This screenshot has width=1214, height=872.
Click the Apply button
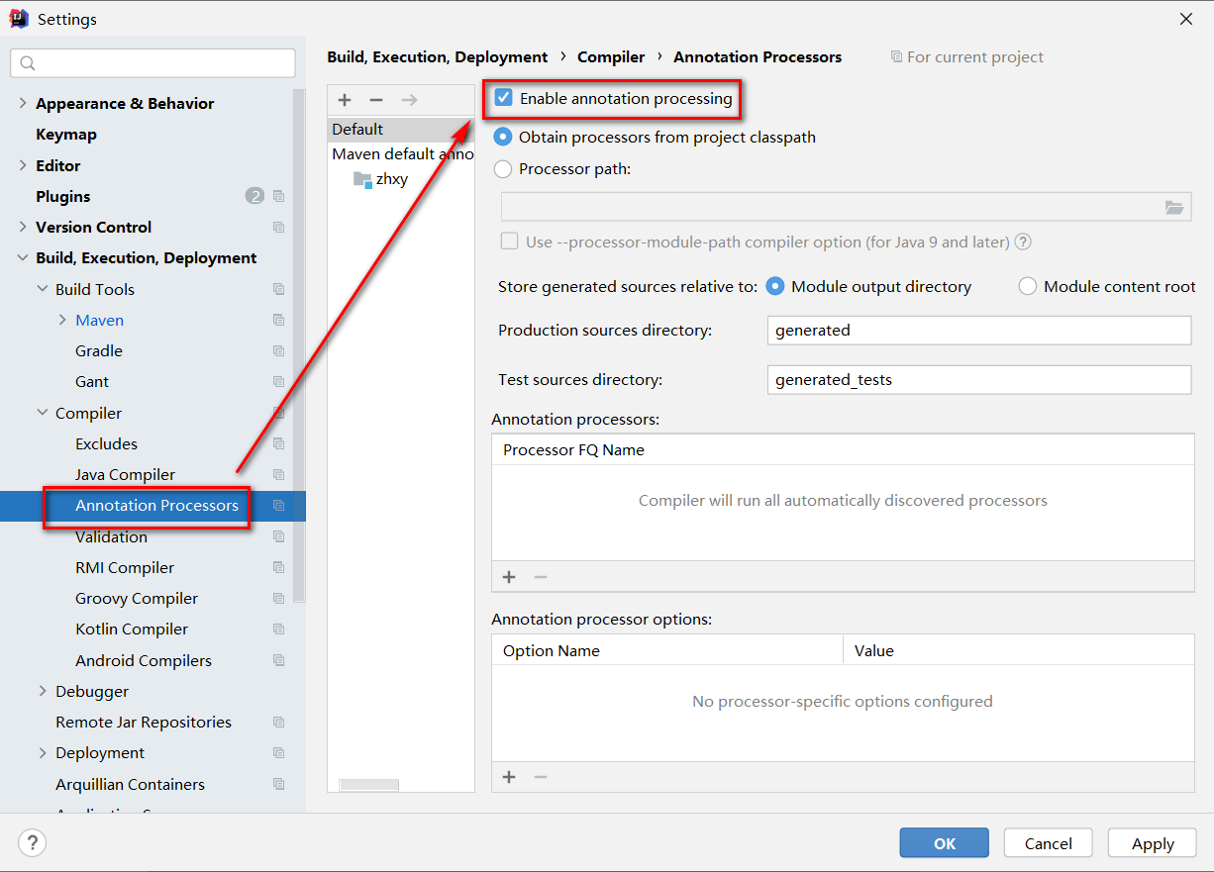click(1153, 843)
